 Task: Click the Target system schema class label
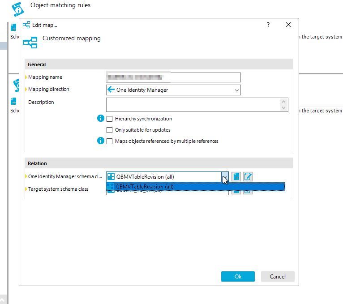click(58, 189)
